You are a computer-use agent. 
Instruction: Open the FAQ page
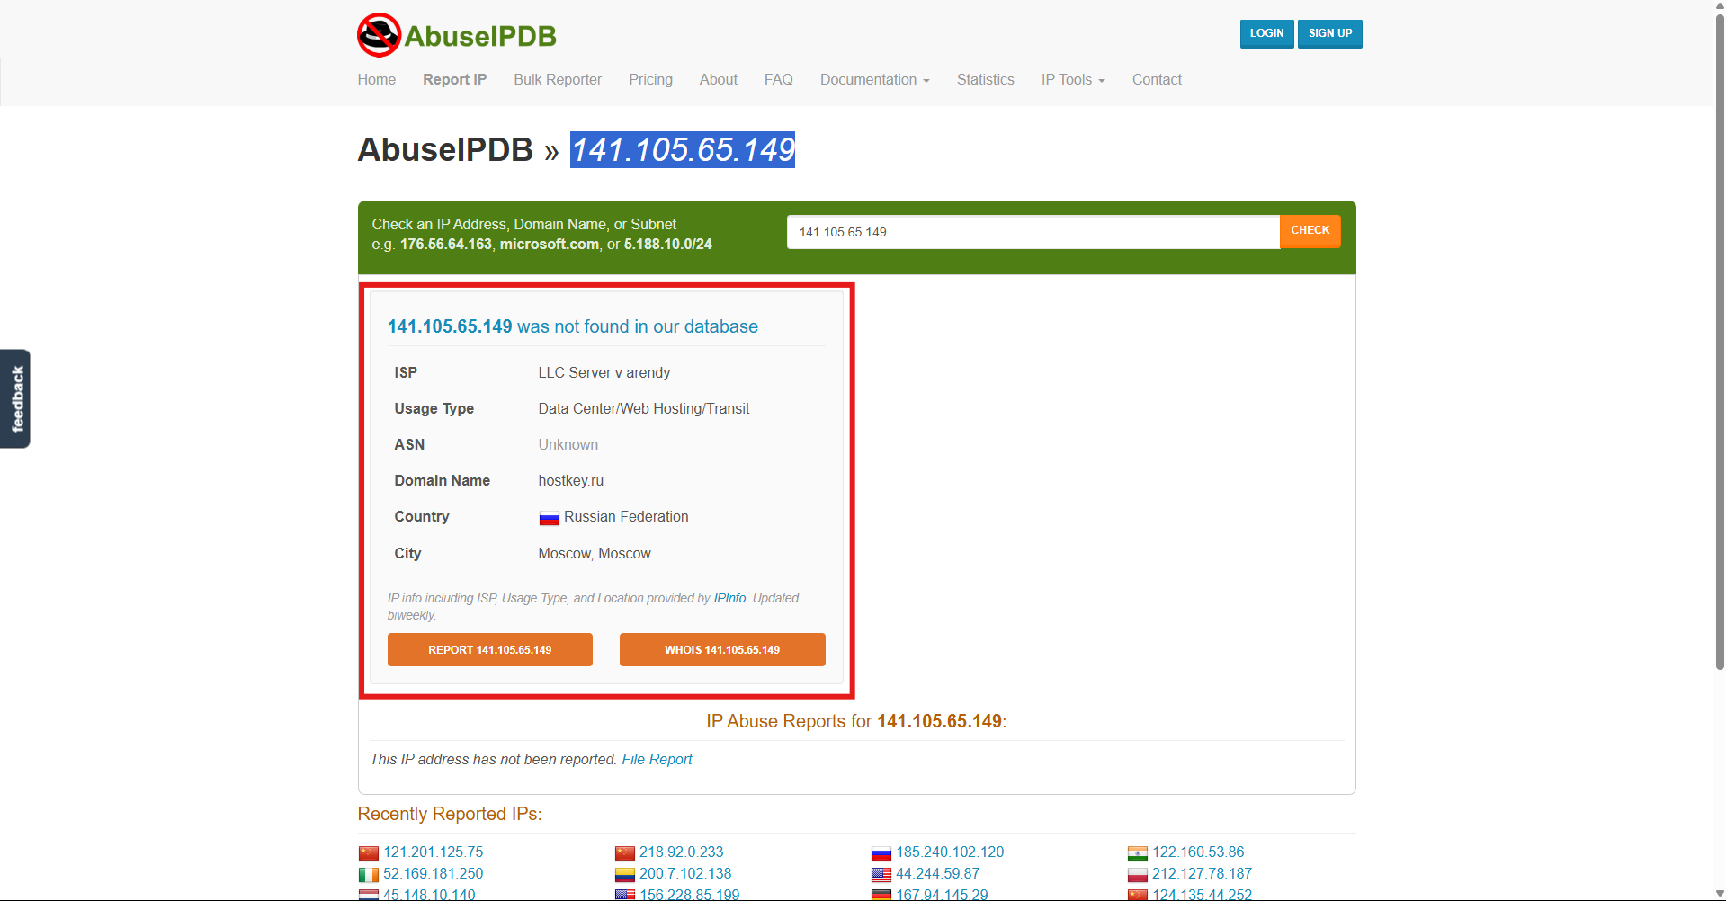[x=778, y=79]
